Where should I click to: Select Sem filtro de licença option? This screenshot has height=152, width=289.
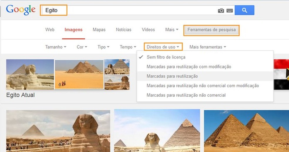[205, 57]
